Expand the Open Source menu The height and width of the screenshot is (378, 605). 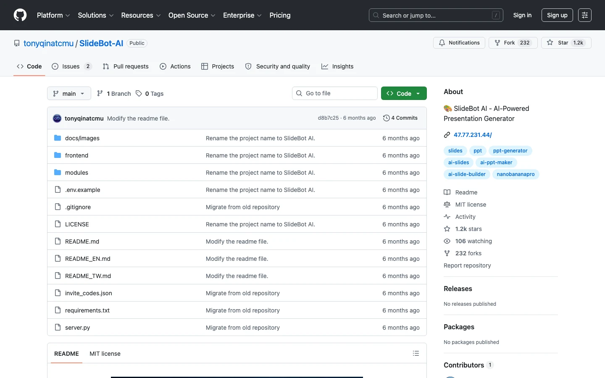coord(192,15)
